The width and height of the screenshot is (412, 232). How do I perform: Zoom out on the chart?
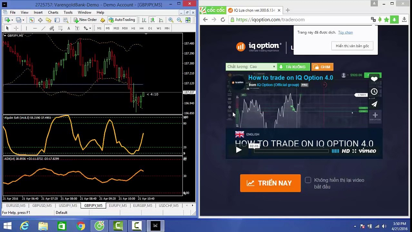[179, 20]
